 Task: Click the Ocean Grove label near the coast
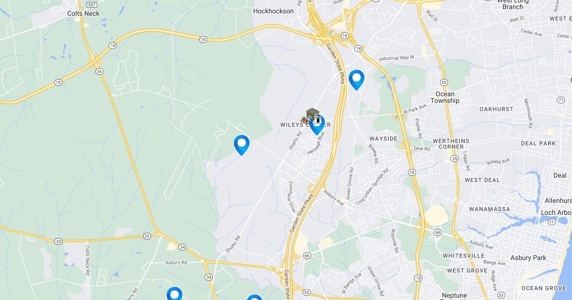(543, 288)
